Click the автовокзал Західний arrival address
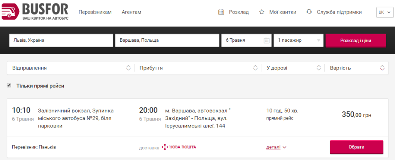The width and height of the screenshot is (395, 160). pos(198,118)
